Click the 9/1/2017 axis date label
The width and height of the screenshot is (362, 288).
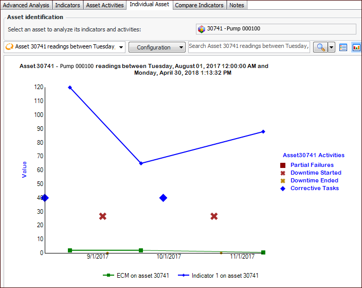pyautogui.click(x=97, y=257)
